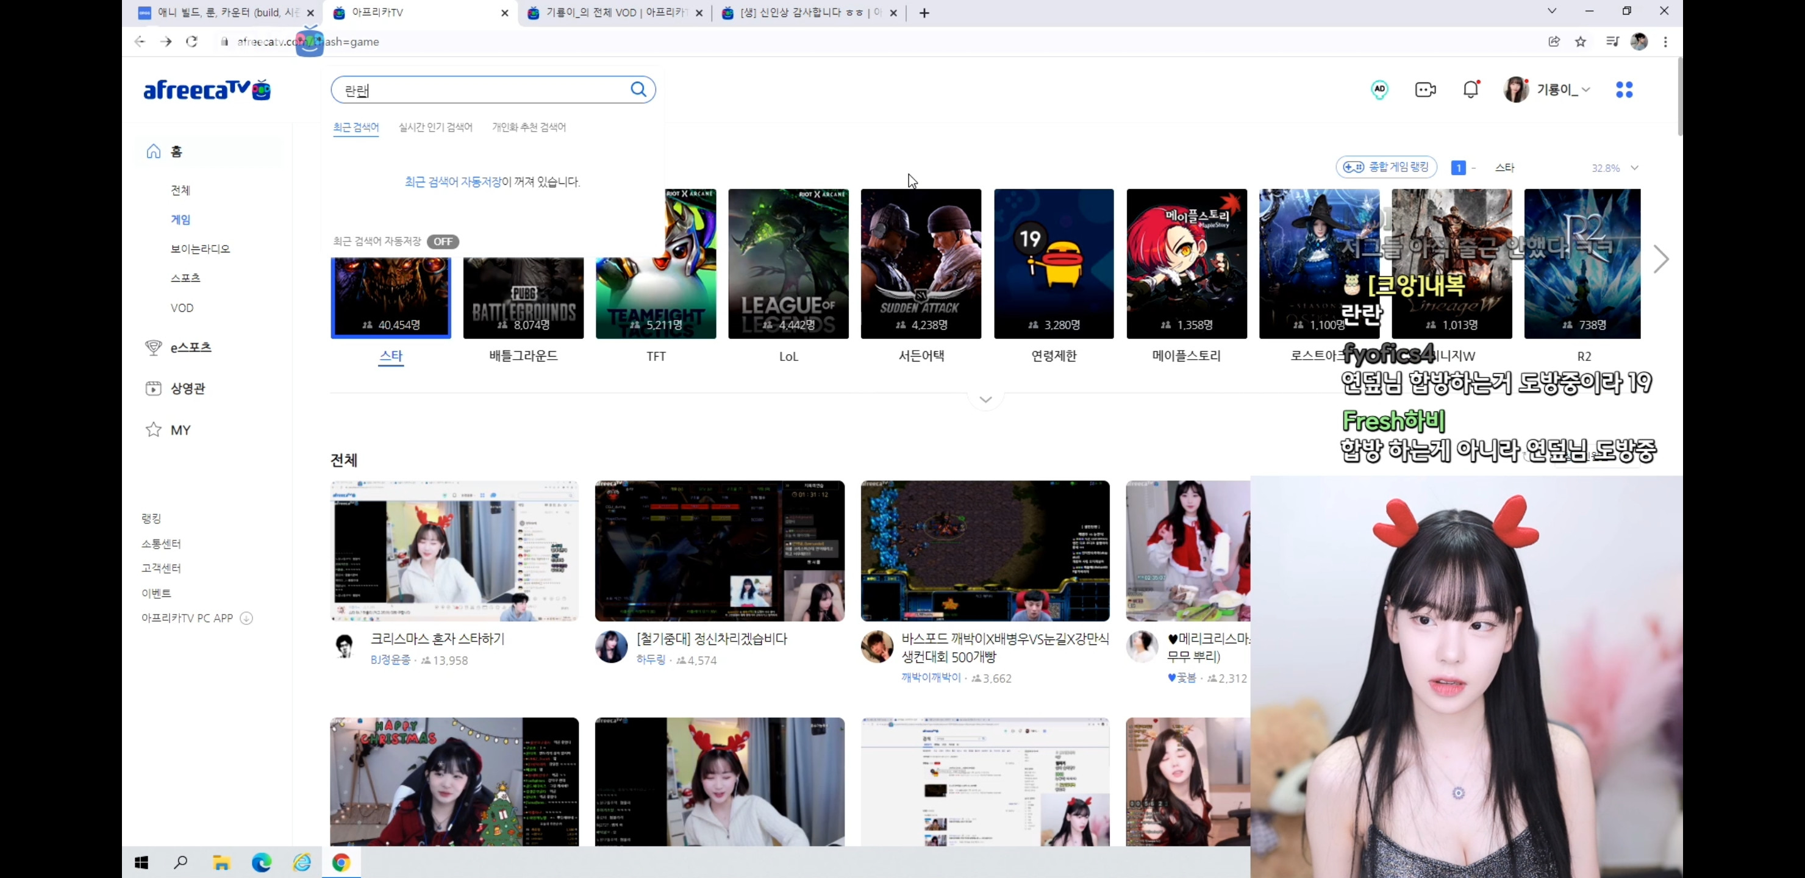This screenshot has width=1805, height=878.
Task: Open a new browser tab
Action: (x=924, y=13)
